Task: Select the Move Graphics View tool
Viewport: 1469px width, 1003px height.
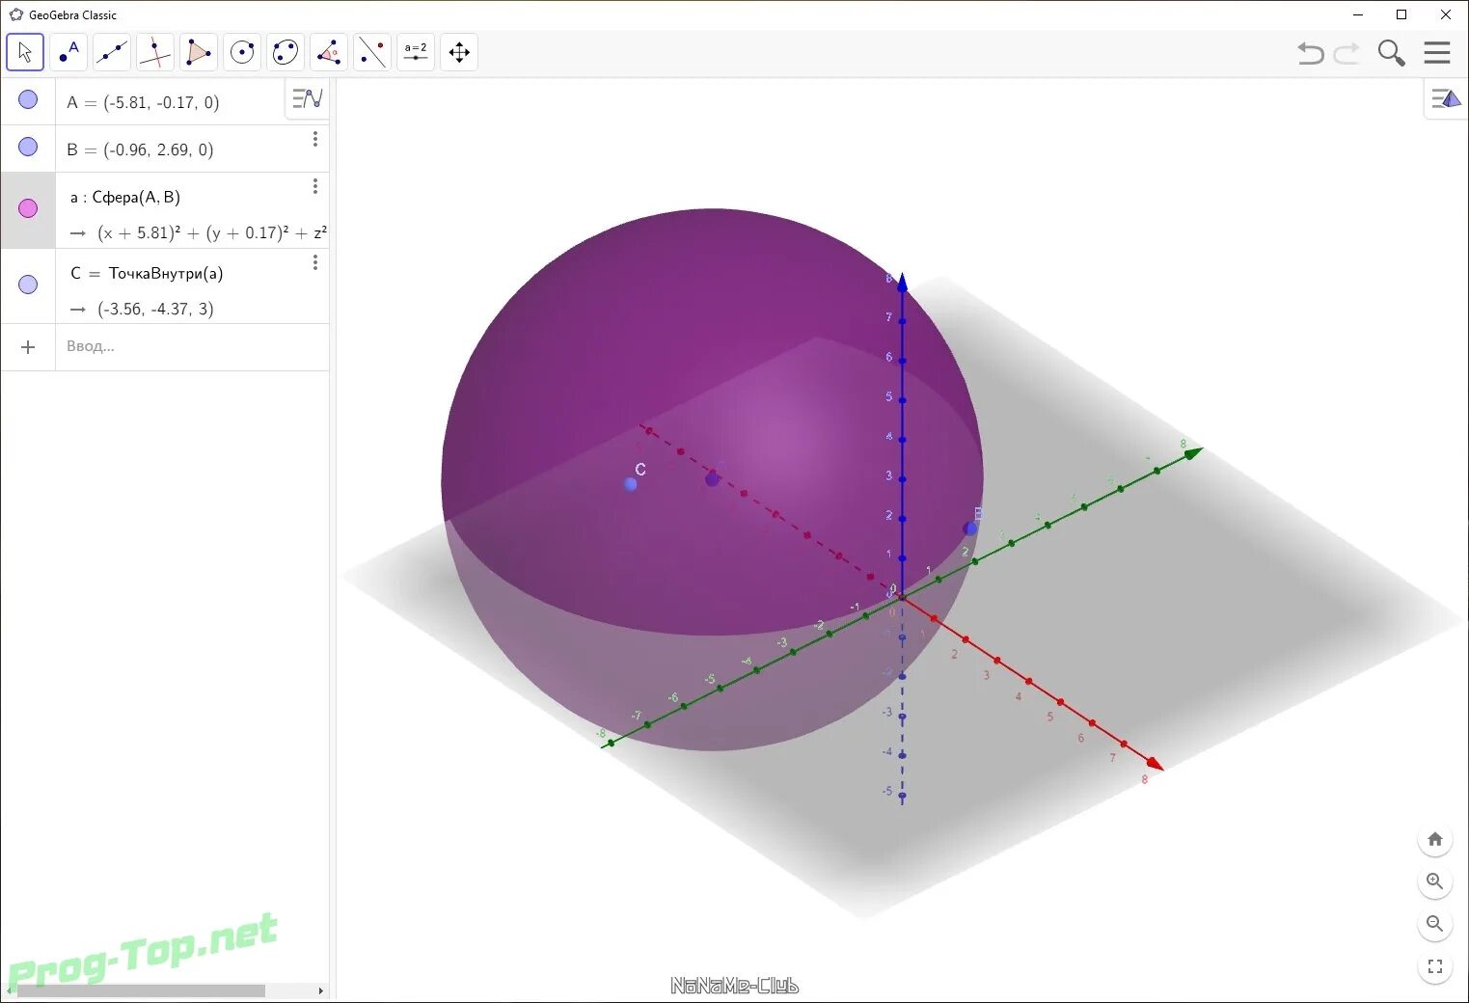Action: point(459,52)
